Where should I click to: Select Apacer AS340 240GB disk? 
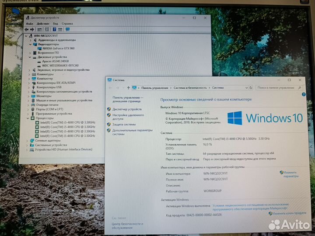[x=56, y=61]
